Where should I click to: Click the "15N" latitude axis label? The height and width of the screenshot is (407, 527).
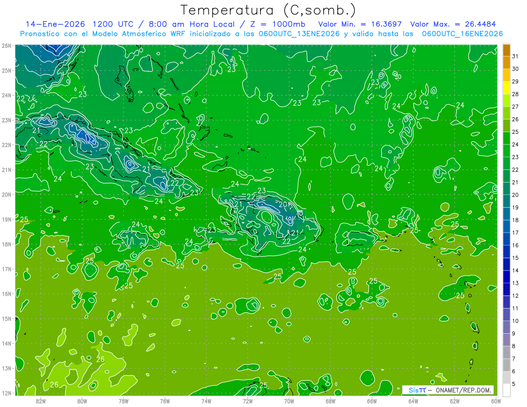(x=7, y=318)
